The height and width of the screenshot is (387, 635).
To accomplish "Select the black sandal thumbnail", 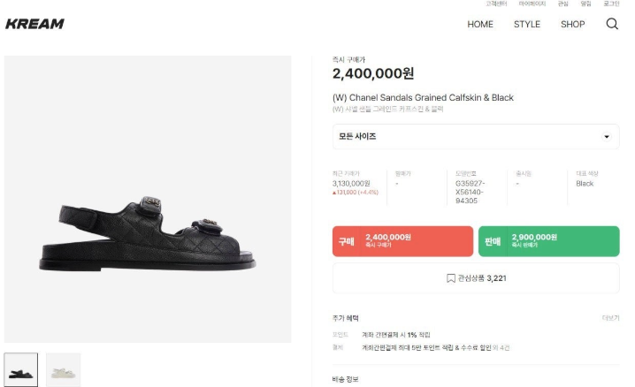I will pyautogui.click(x=20, y=369).
